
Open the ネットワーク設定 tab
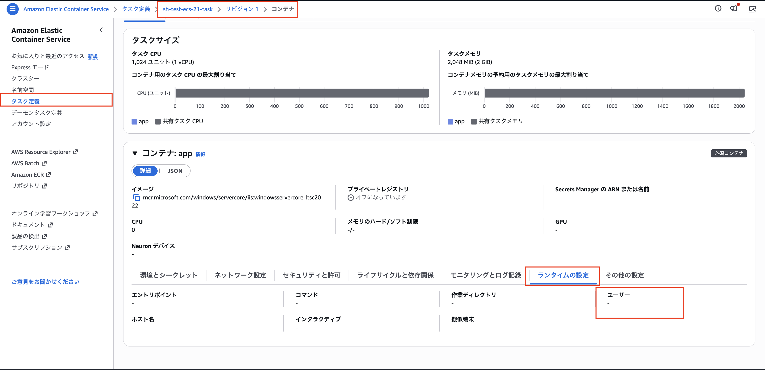click(240, 275)
